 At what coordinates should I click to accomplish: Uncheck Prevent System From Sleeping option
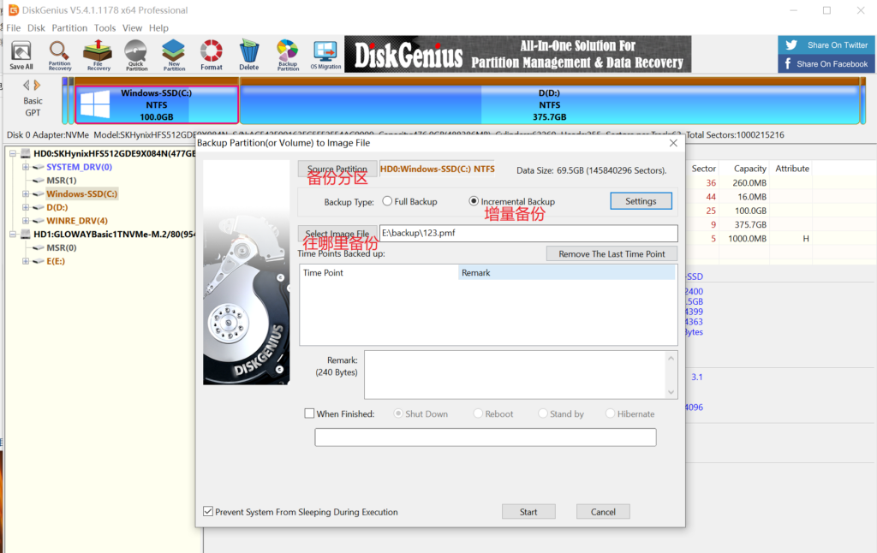click(x=208, y=512)
